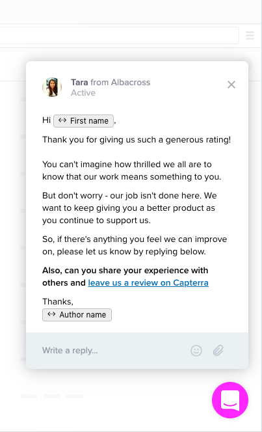Image resolution: width=262 pixels, height=432 pixels.
Task: Open the emoji picker in reply box
Action: pos(196,351)
